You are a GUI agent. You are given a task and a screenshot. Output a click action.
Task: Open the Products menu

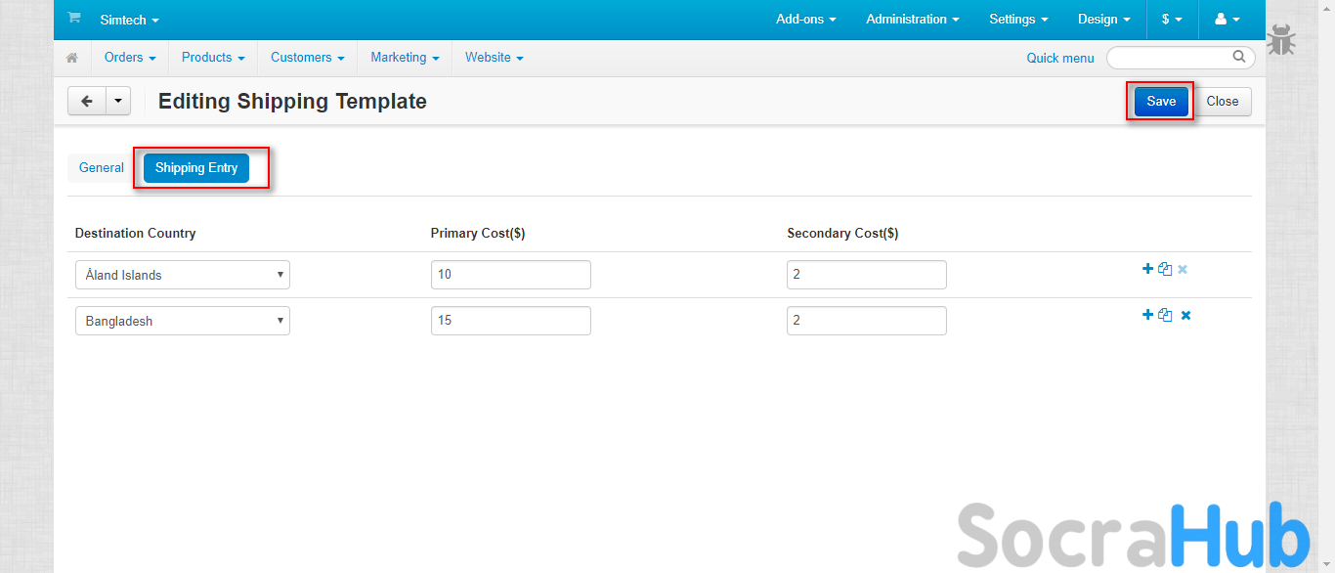tap(212, 58)
